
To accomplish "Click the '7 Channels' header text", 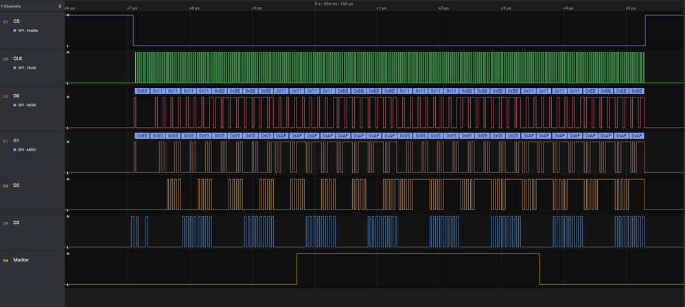I will click(x=10, y=6).
